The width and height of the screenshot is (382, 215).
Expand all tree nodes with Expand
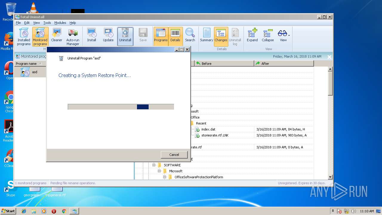pos(252,35)
